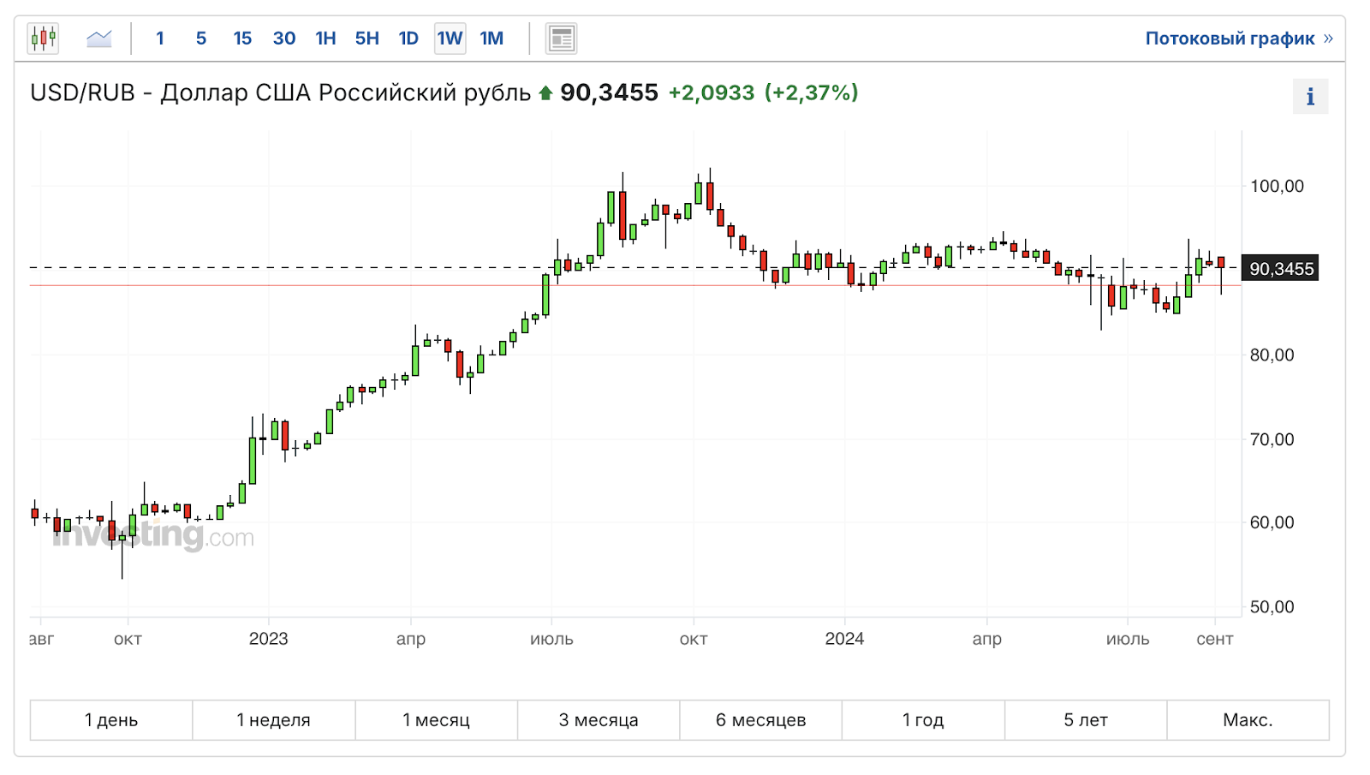Click the 70,00 price axis label
This screenshot has width=1370, height=775.
tap(1272, 440)
